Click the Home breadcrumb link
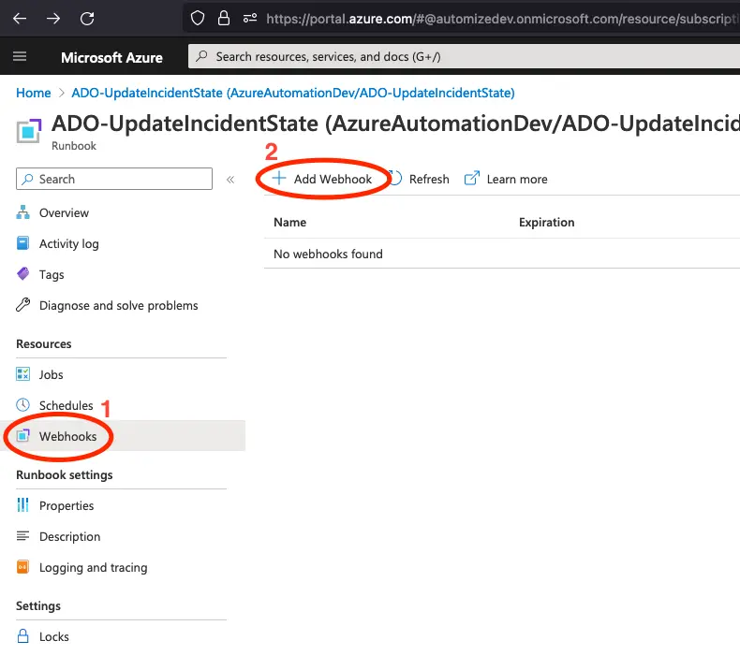 point(34,93)
